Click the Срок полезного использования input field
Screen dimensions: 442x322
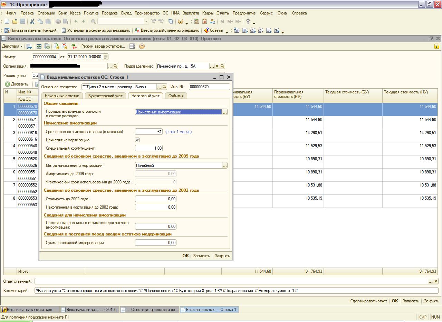click(149, 132)
